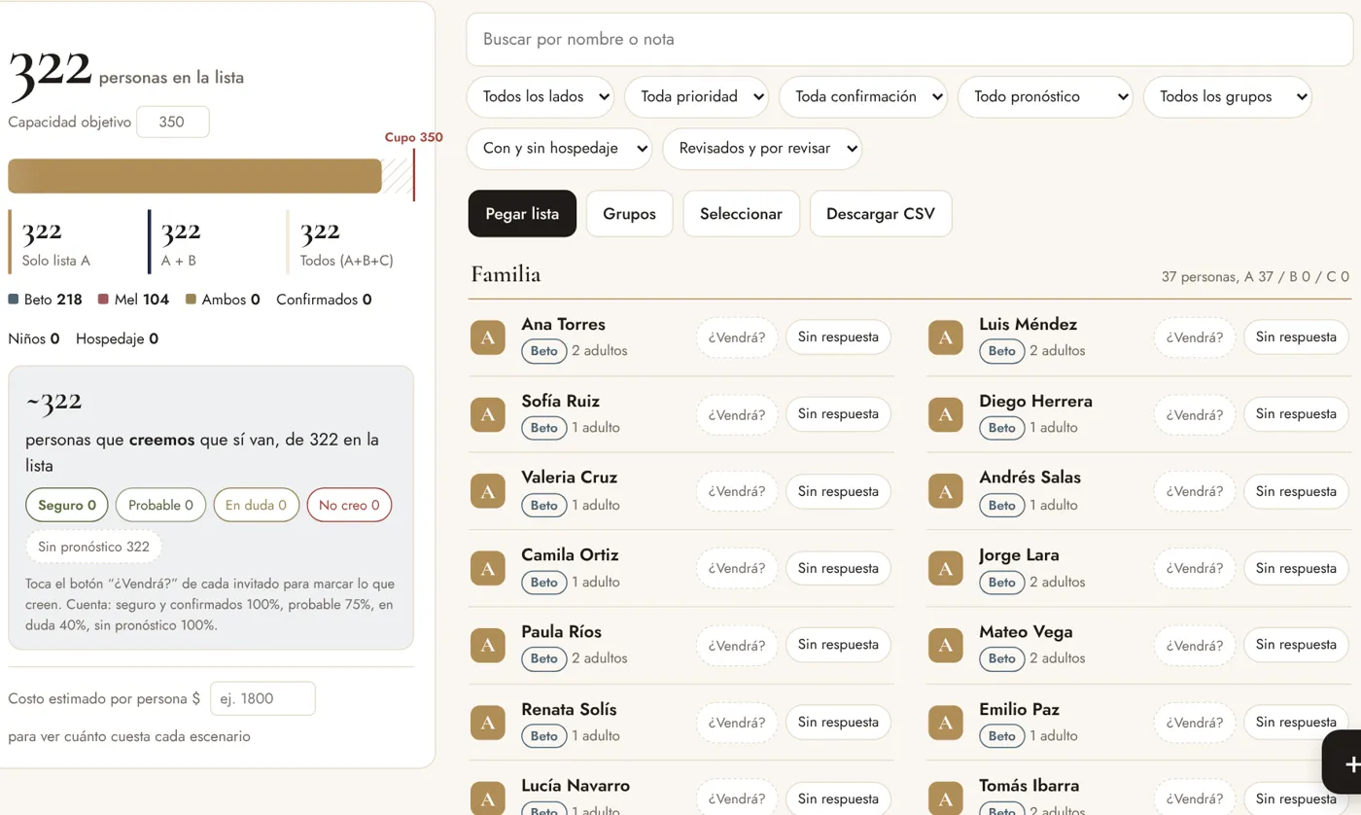This screenshot has height=815, width=1361.
Task: Click the A priority badge beside Diego Herrera
Action: coord(946,414)
